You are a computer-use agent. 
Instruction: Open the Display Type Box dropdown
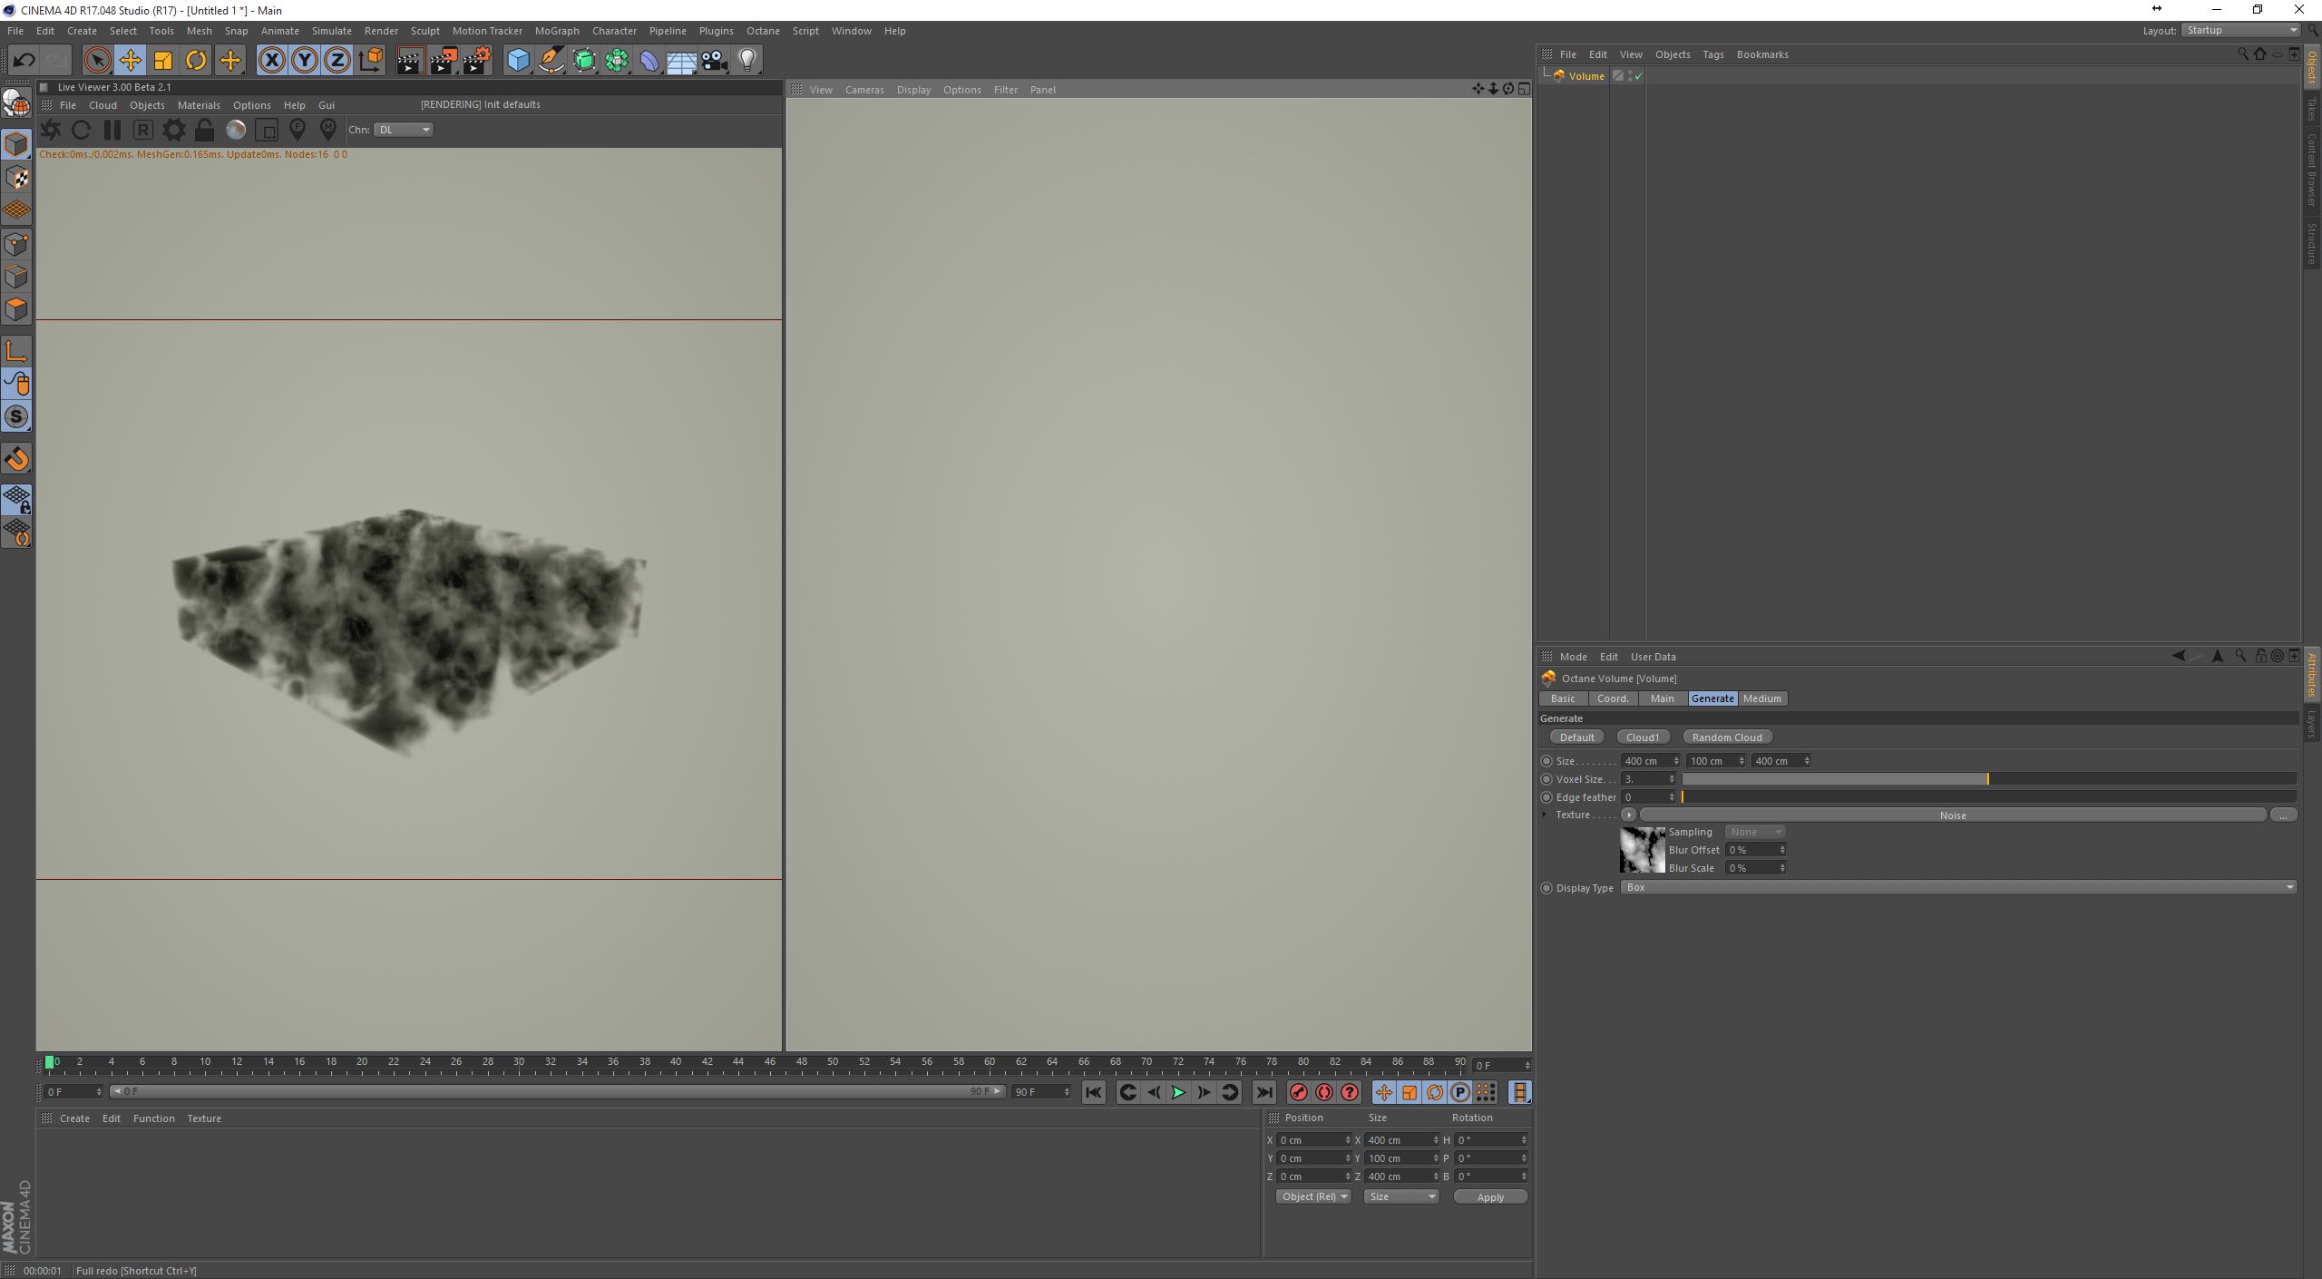click(1957, 887)
